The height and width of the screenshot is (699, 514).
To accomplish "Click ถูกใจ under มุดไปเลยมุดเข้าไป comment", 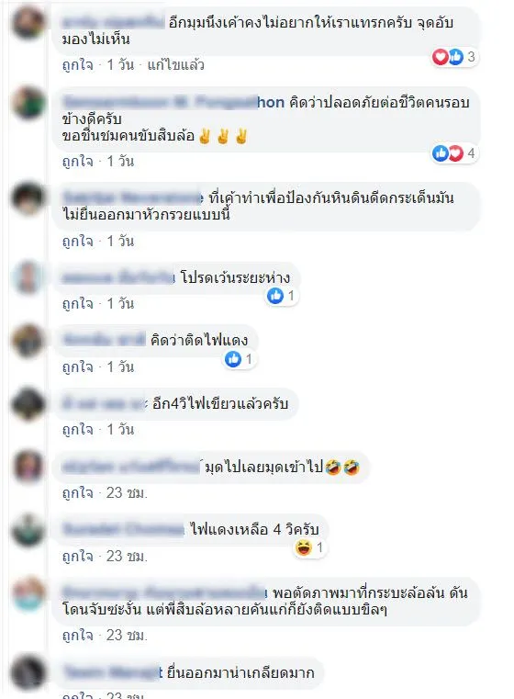I will click(78, 492).
